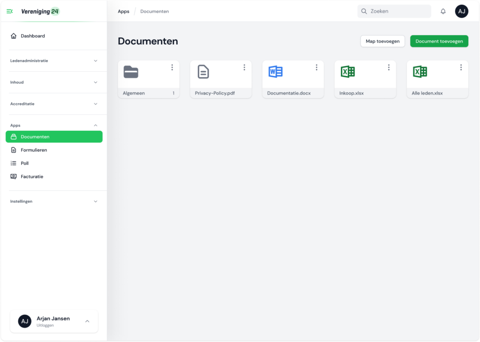Click the Excel icon of Inkoop.xlsx
Viewport: 480px width, 342px height.
tap(347, 72)
